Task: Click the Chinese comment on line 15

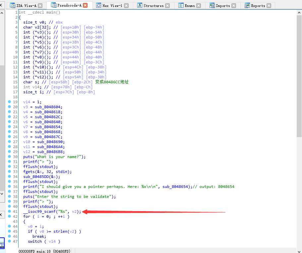Action: click(112, 82)
